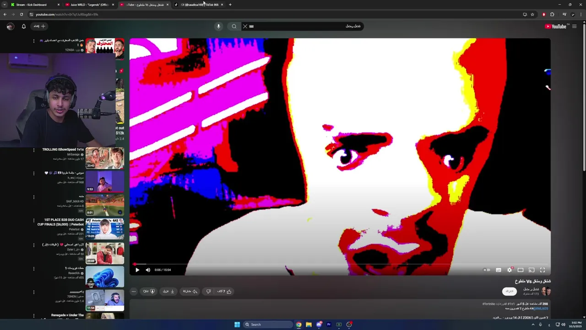Image resolution: width=586 pixels, height=330 pixels.
Task: Open the channel avatar beside the subscribe button
Action: click(546, 291)
